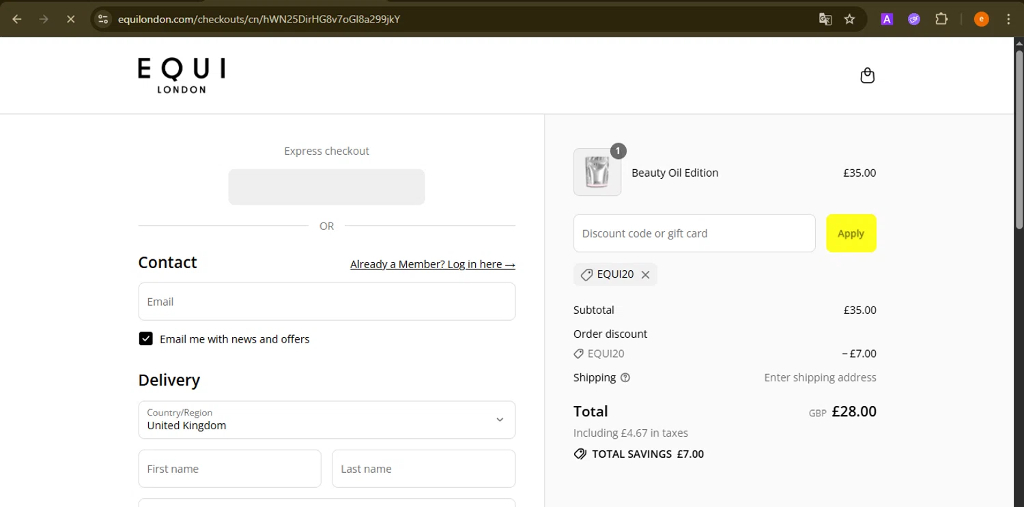Click the Total Savings tag icon
The width and height of the screenshot is (1024, 507).
(x=580, y=454)
